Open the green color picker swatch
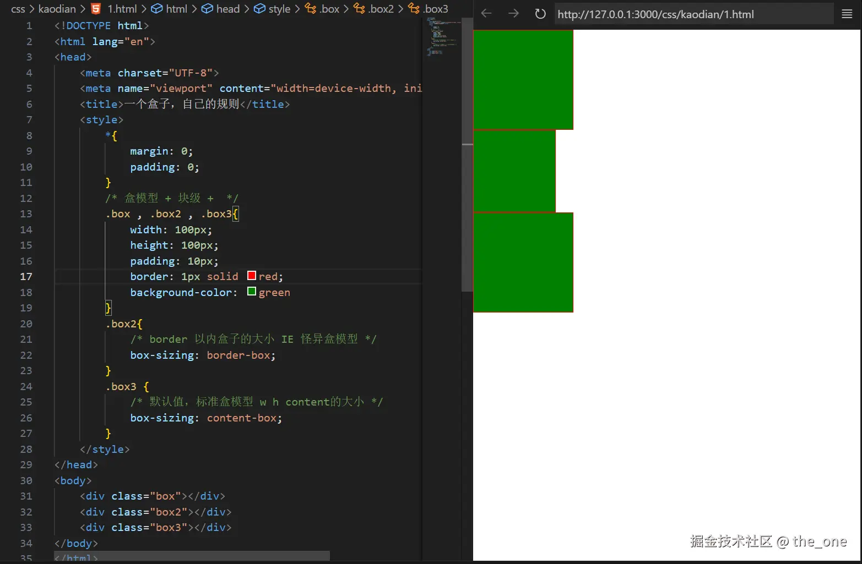This screenshot has height=564, width=862. coord(252,292)
